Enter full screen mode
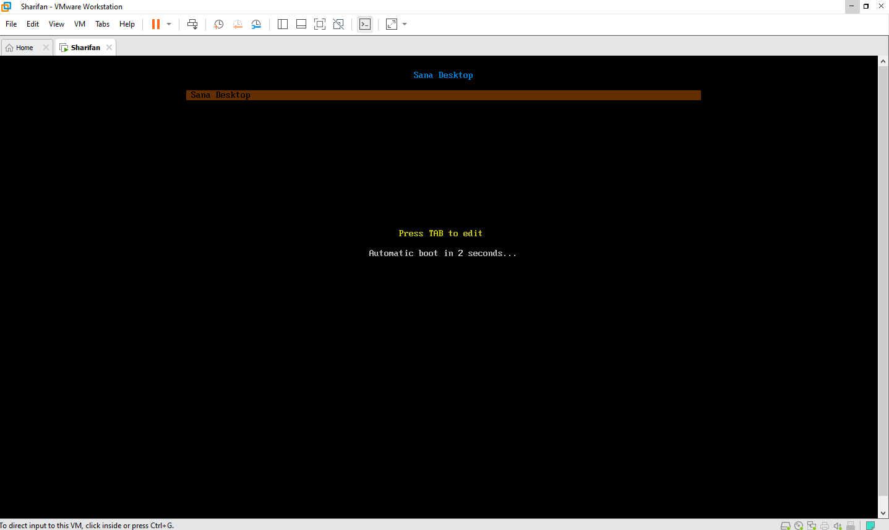The width and height of the screenshot is (889, 530). point(320,24)
